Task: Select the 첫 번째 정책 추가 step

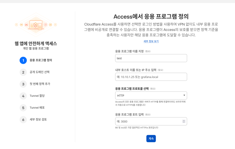Action: (40, 84)
